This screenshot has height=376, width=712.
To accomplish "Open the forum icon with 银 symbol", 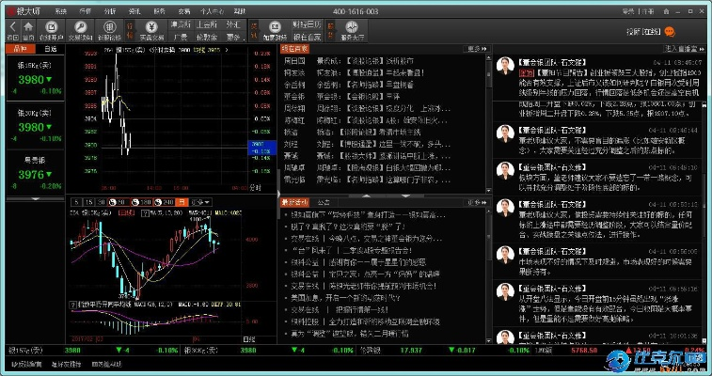I will point(109,26).
